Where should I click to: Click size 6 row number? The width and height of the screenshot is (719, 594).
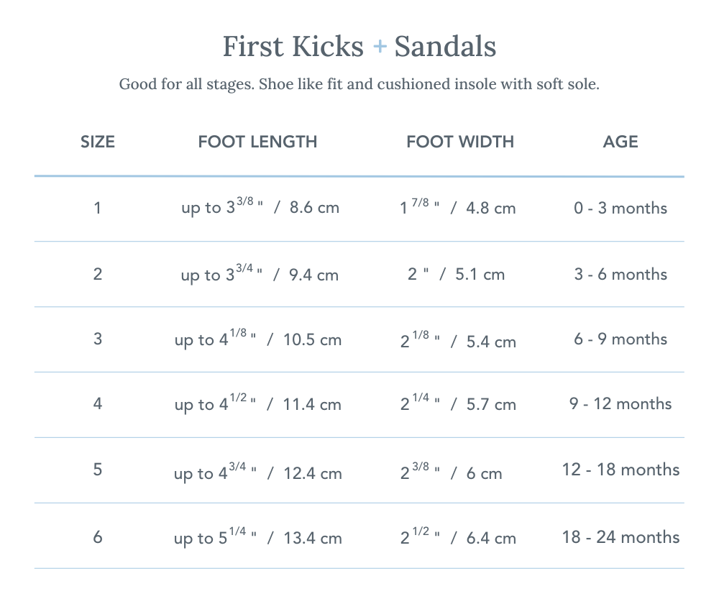click(x=98, y=536)
